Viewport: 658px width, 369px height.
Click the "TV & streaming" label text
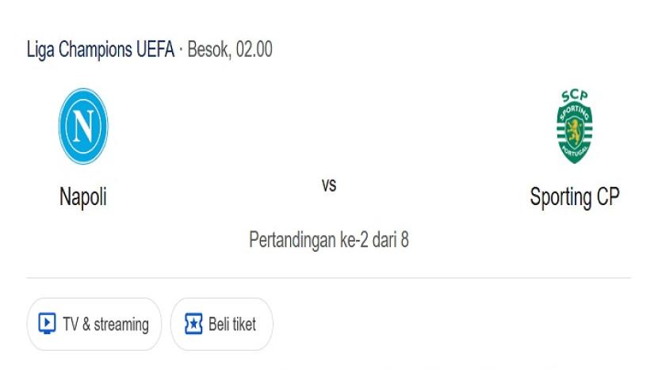(105, 324)
